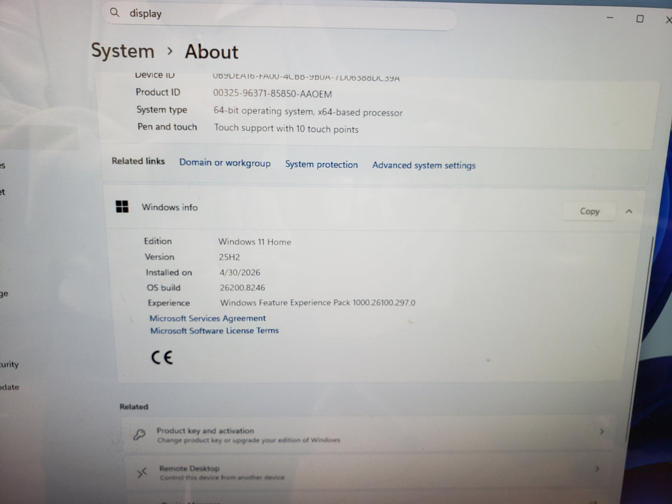Click the 'System type' label

click(x=162, y=110)
